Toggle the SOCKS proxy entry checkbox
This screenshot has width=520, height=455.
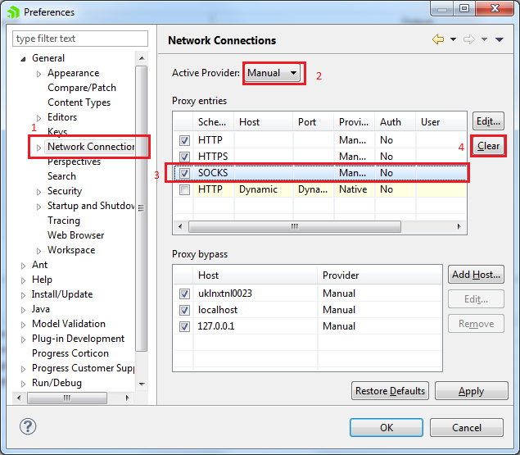tap(184, 173)
